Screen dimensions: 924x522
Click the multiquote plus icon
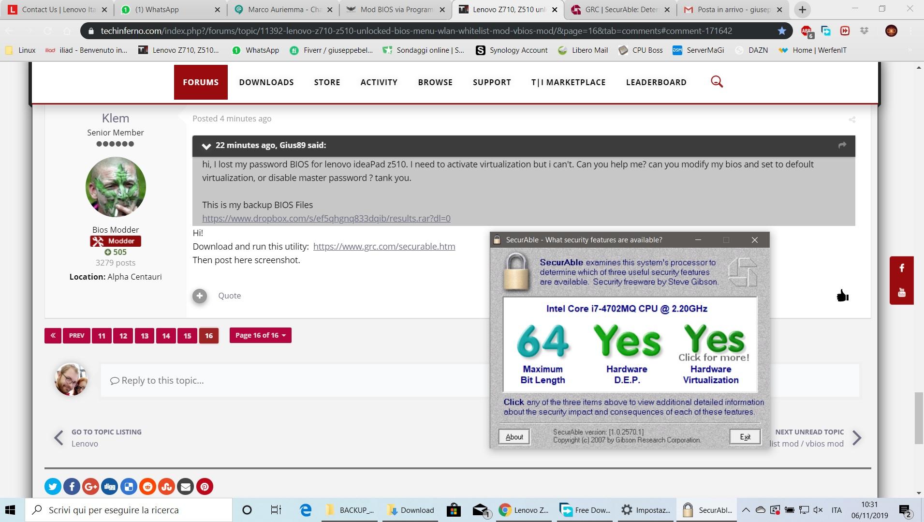[x=200, y=296]
